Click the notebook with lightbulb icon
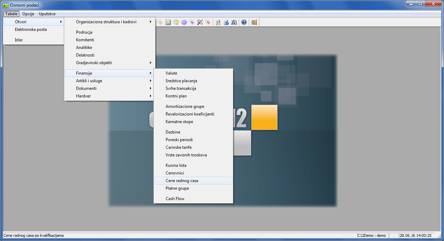 [168, 22]
